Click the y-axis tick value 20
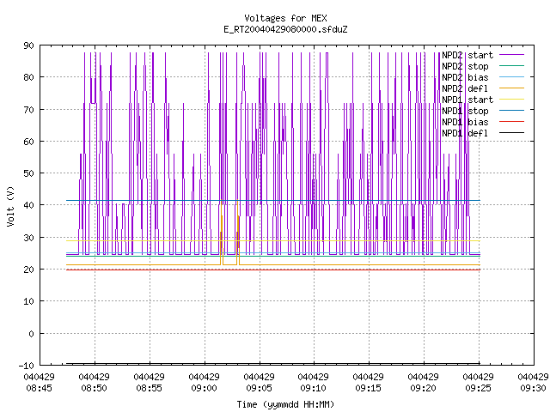 point(28,270)
